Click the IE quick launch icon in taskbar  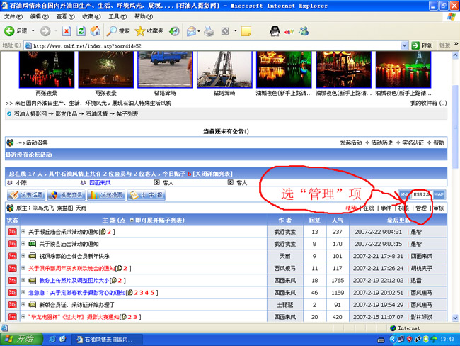[x=52, y=339]
